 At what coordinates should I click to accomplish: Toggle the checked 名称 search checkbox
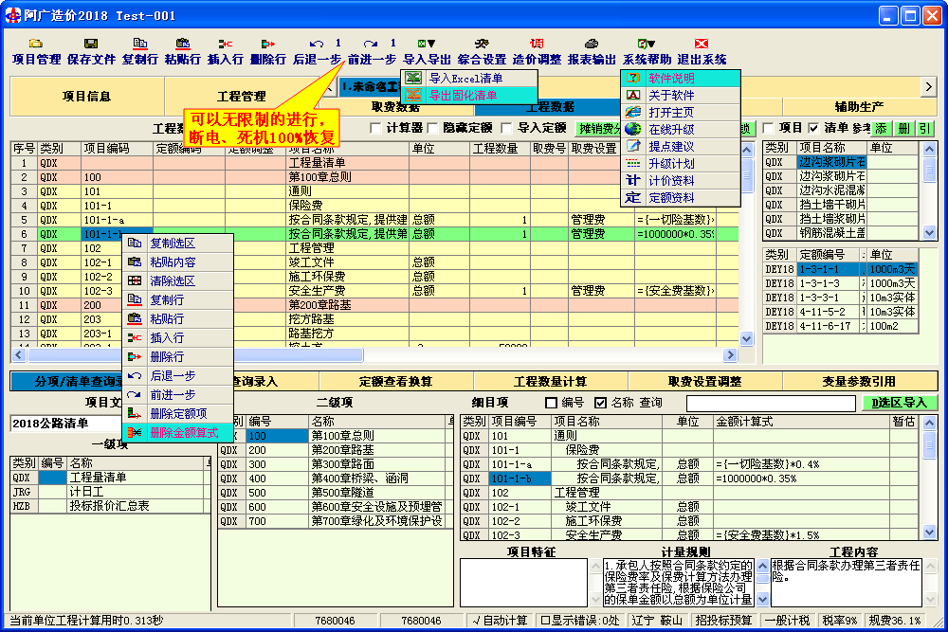600,403
